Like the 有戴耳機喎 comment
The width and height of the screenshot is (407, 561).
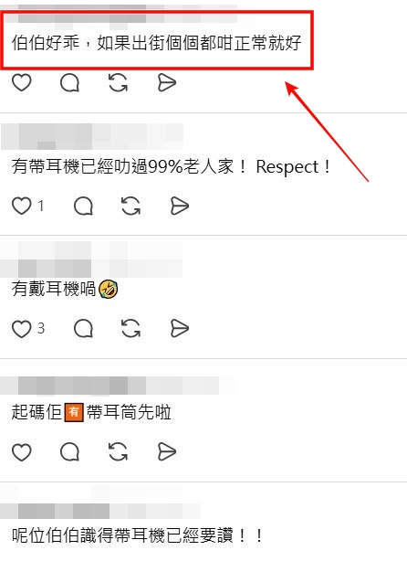point(22,328)
